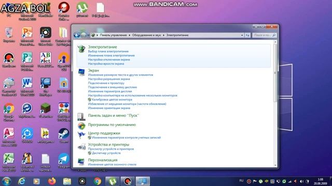This screenshot has height=186, width=332.
Task: Open Windows Explorer folder in taskbar
Action: tap(67, 181)
